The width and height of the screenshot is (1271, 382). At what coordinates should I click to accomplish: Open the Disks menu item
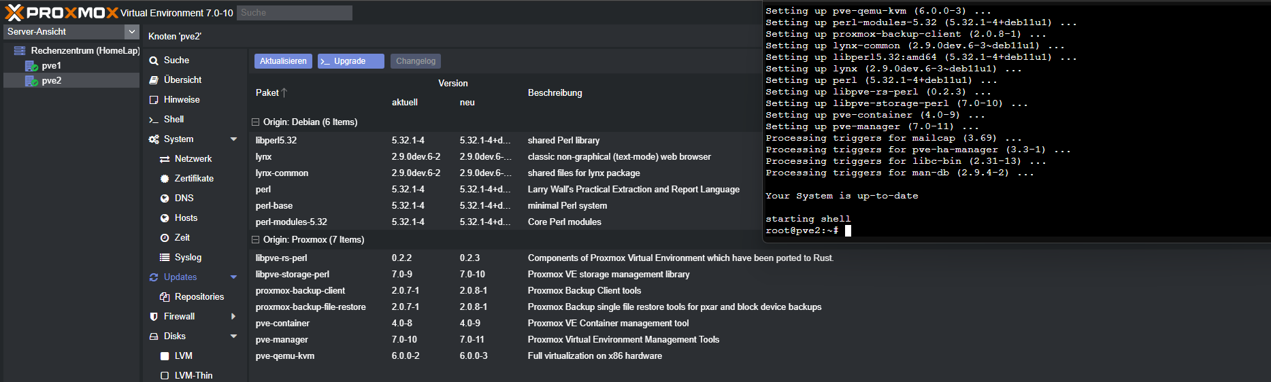pyautogui.click(x=174, y=336)
